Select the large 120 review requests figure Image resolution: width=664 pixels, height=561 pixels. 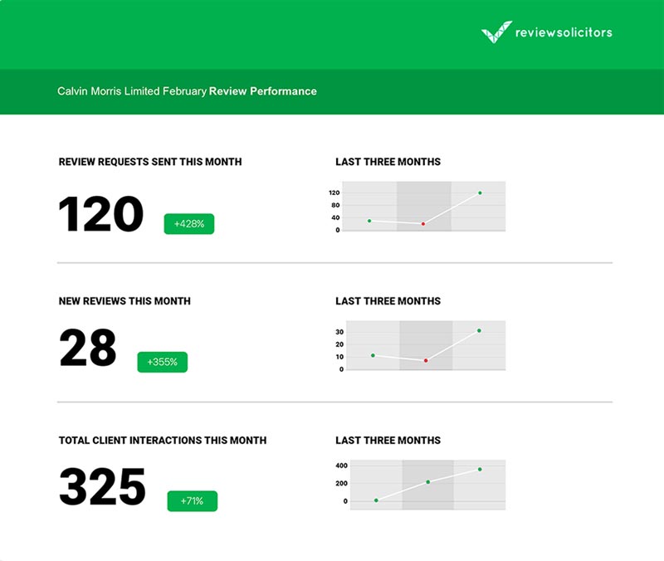pos(101,215)
